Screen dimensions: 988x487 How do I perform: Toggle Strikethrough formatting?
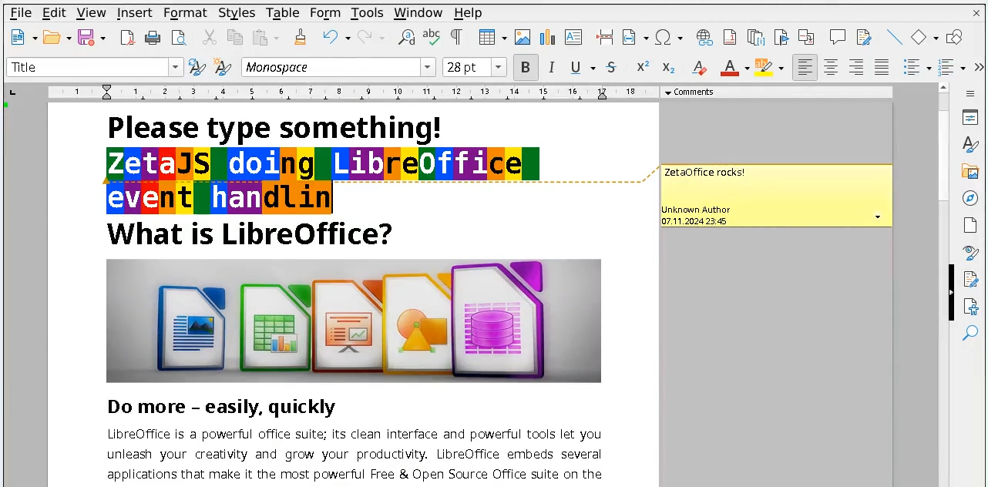[611, 68]
